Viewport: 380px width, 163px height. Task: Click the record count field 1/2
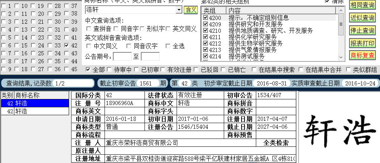[73, 84]
